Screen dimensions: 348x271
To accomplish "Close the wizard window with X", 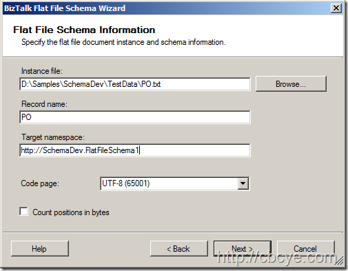I will 336,8.
